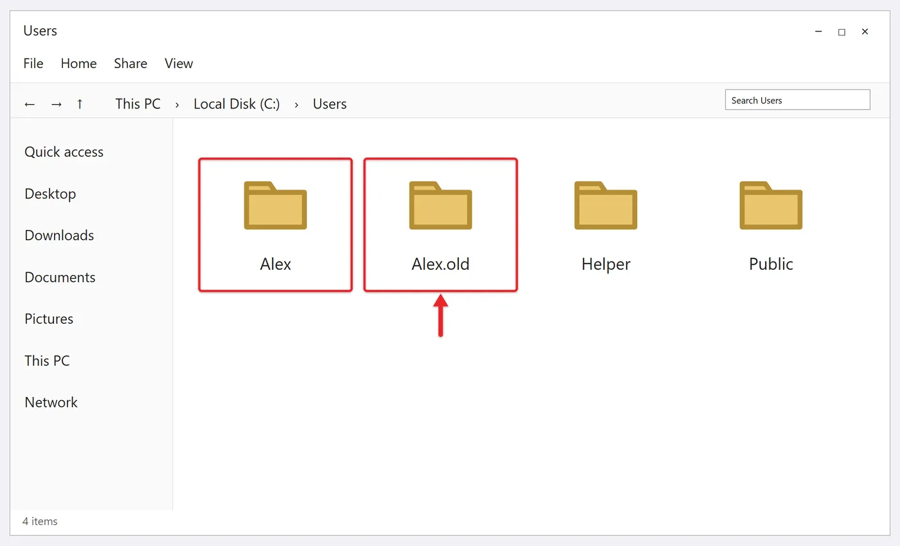Open Desktop from the sidebar
900x546 pixels.
(x=50, y=194)
